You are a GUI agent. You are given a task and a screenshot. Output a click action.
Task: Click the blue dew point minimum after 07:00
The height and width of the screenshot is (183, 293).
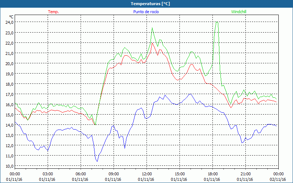click(97, 161)
